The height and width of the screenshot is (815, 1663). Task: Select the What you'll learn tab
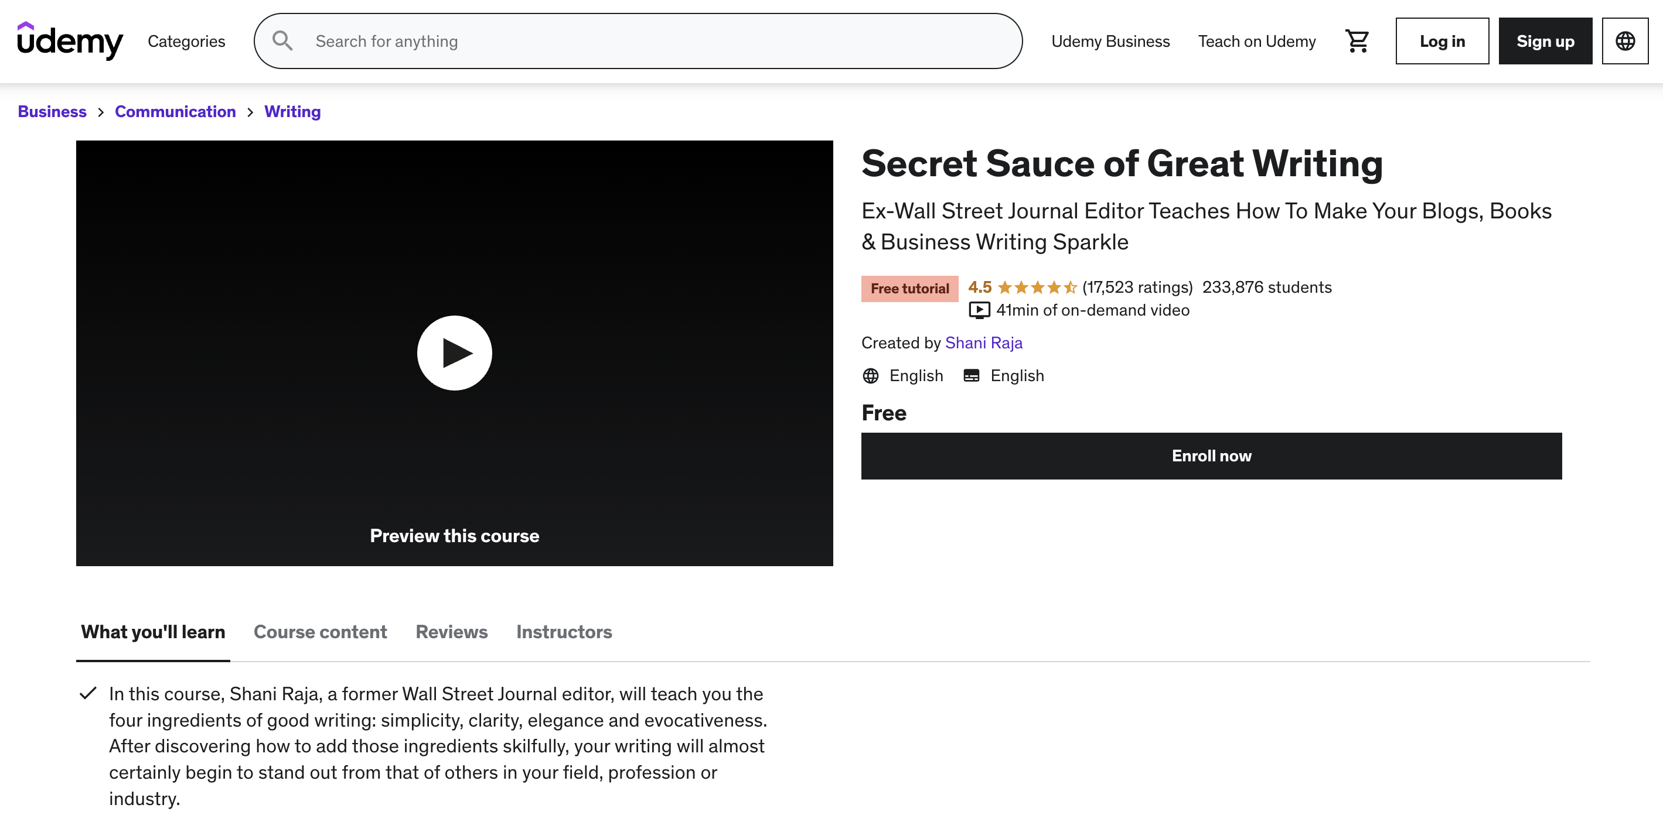(x=153, y=632)
